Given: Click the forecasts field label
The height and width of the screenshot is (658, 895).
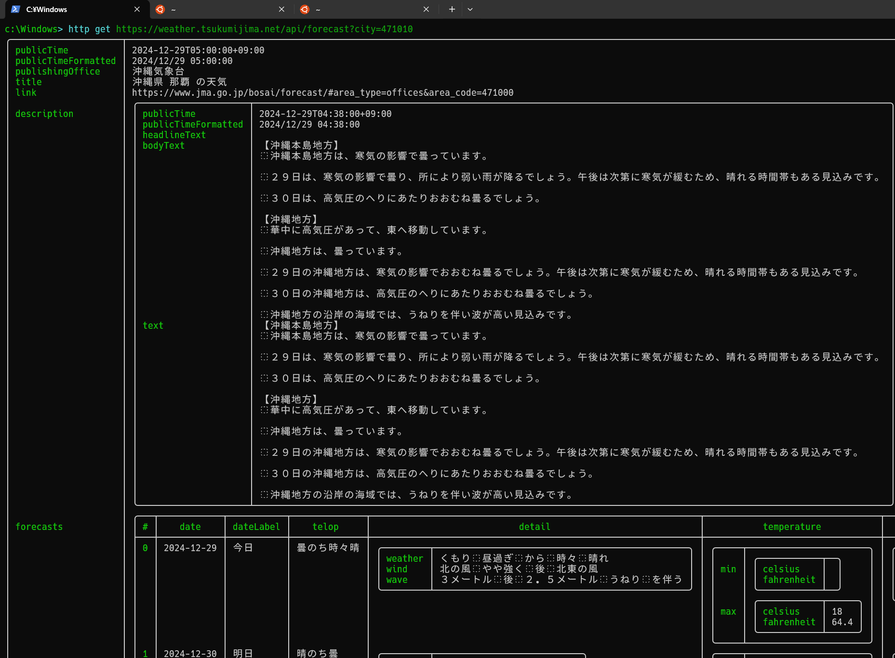Looking at the screenshot, I should click(x=39, y=527).
